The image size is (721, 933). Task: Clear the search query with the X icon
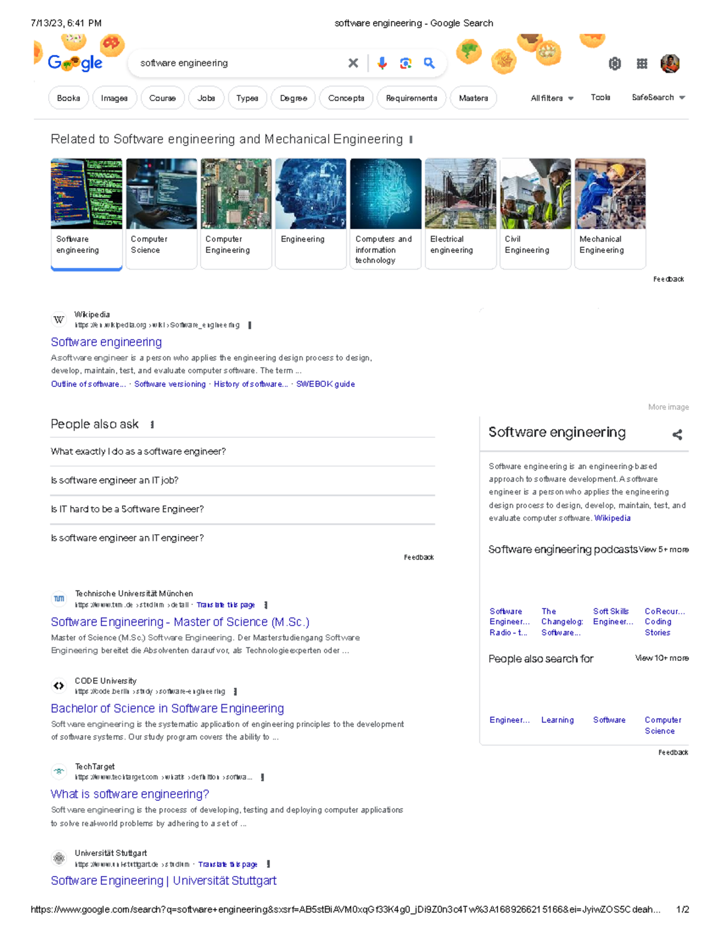pyautogui.click(x=353, y=62)
